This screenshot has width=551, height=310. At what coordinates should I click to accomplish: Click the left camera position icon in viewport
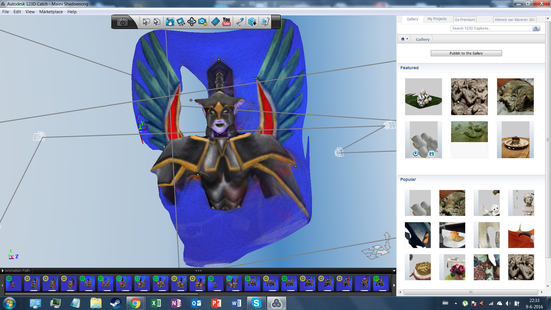pos(39,136)
